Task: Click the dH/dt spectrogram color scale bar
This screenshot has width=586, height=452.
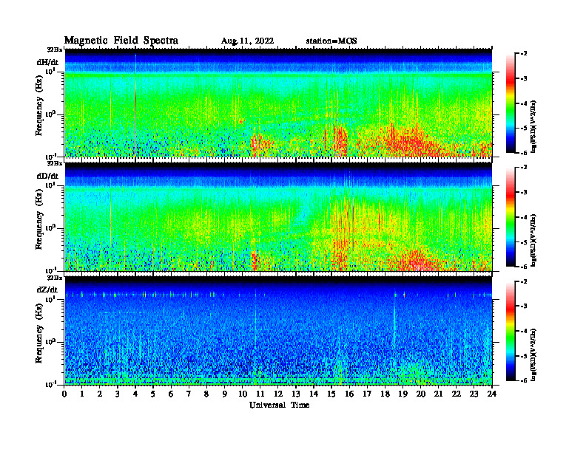Action: [x=511, y=103]
